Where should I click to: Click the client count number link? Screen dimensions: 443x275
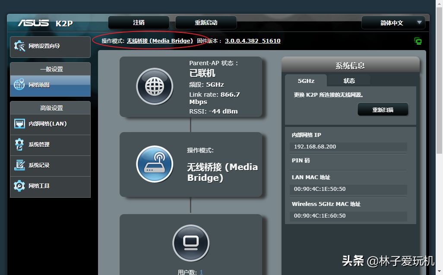pos(201,272)
